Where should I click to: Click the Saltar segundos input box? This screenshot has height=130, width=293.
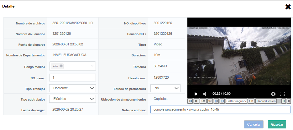click(x=236, y=101)
